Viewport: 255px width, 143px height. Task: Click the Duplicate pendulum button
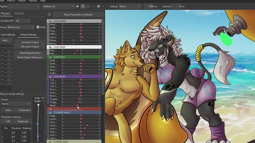(23, 122)
